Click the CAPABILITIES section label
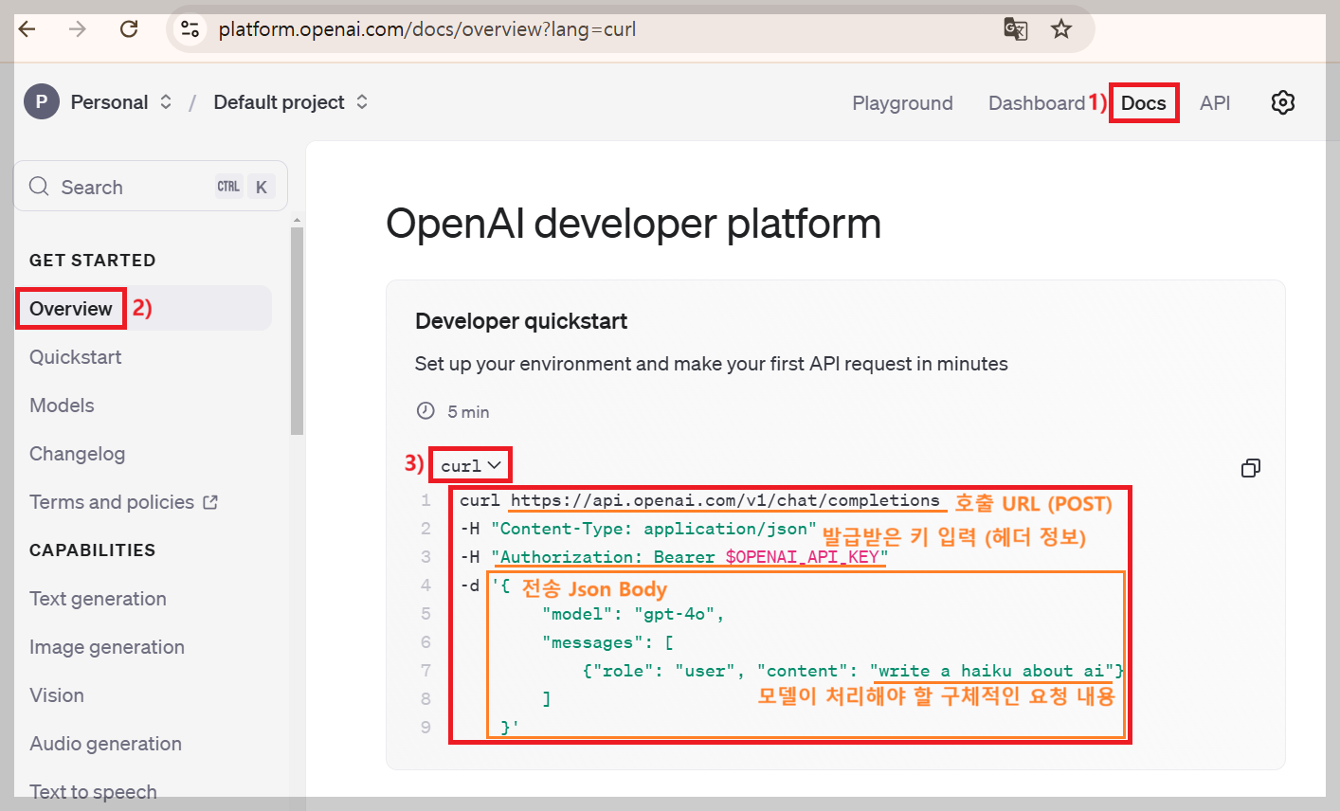1340x811 pixels. (92, 550)
